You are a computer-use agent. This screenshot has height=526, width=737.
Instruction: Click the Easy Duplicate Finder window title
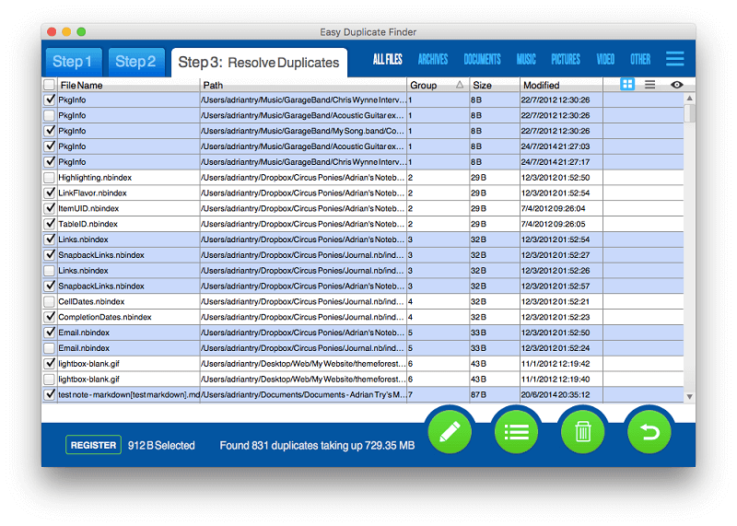368,32
